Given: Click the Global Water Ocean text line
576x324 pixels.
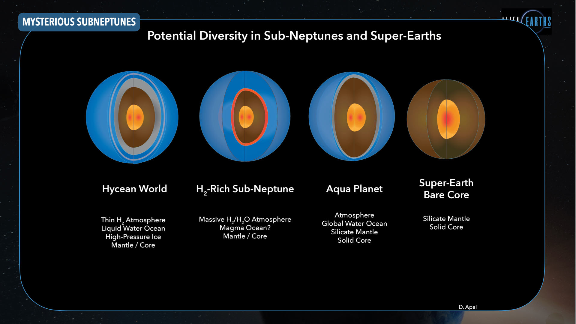Looking at the screenshot, I should coord(354,223).
